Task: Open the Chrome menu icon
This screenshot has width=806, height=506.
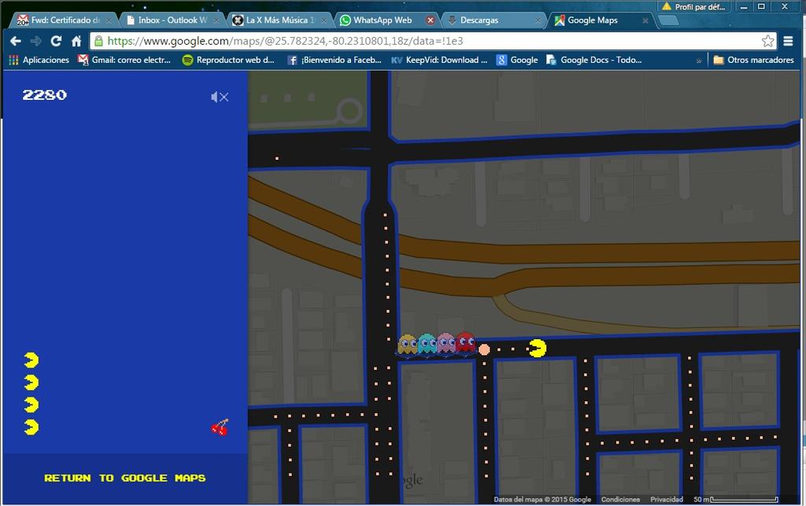Action: click(789, 40)
